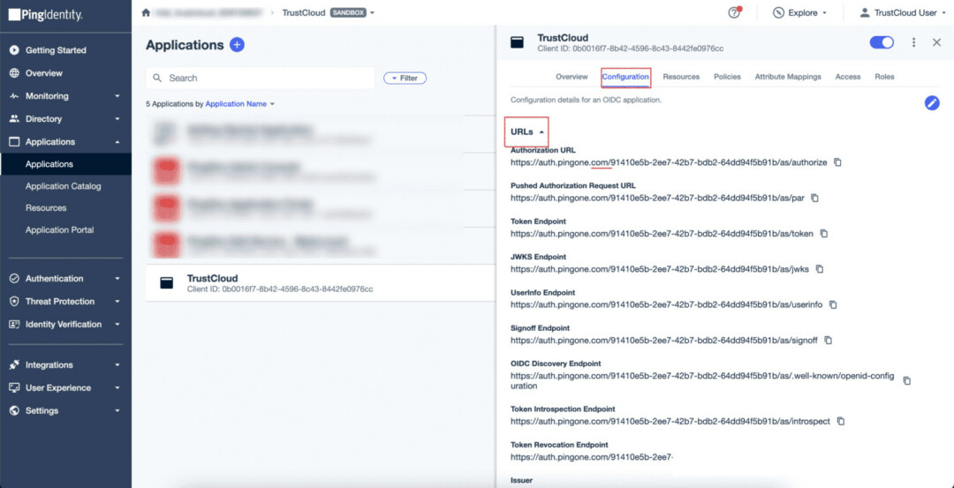Viewport: 954px width, 488px height.
Task: Open the help question mark icon
Action: coord(734,12)
